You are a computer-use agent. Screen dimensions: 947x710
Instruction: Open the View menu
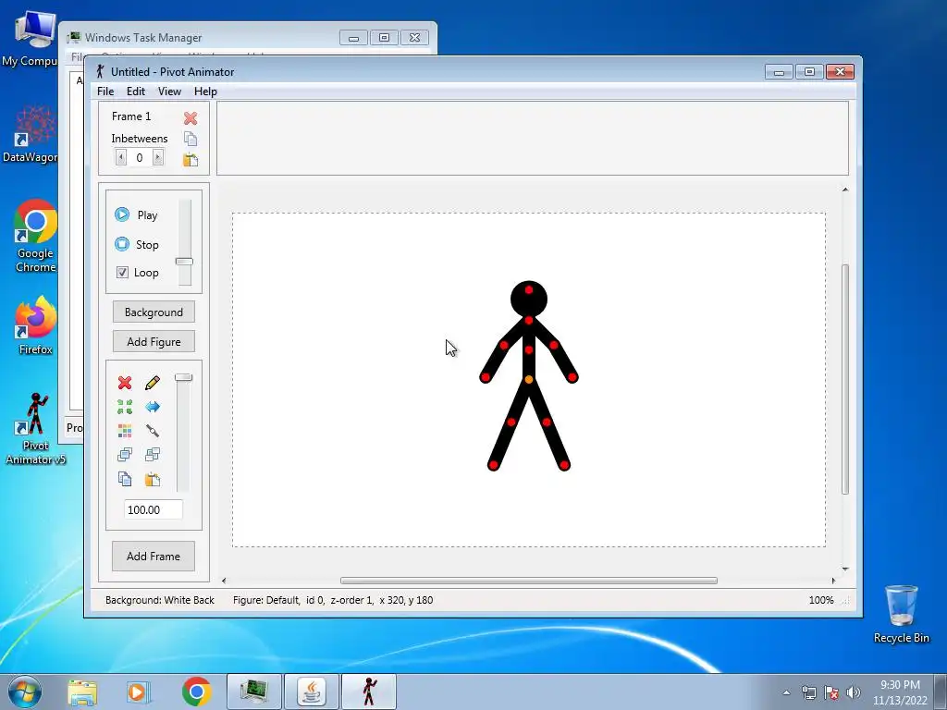tap(170, 92)
